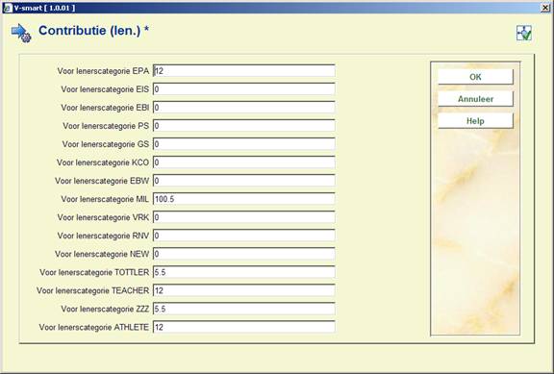Screen dimensions: 554x374
Task: Click the checkmark icon at top right
Action: (524, 33)
